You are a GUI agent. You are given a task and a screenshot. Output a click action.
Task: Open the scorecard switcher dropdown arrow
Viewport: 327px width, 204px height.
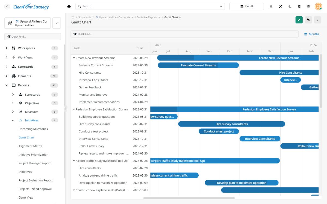point(56,23)
